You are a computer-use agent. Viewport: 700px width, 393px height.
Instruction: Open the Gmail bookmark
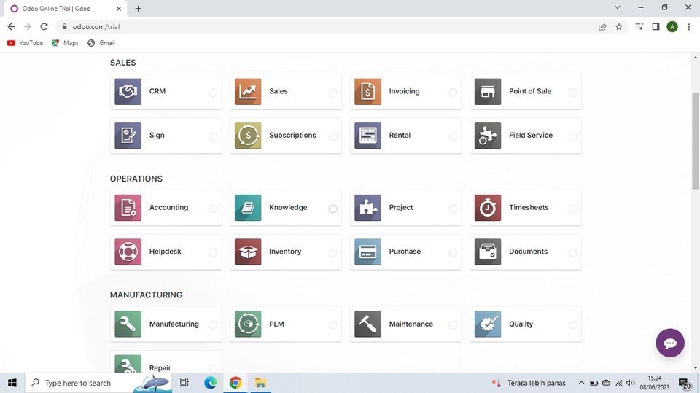tap(101, 43)
